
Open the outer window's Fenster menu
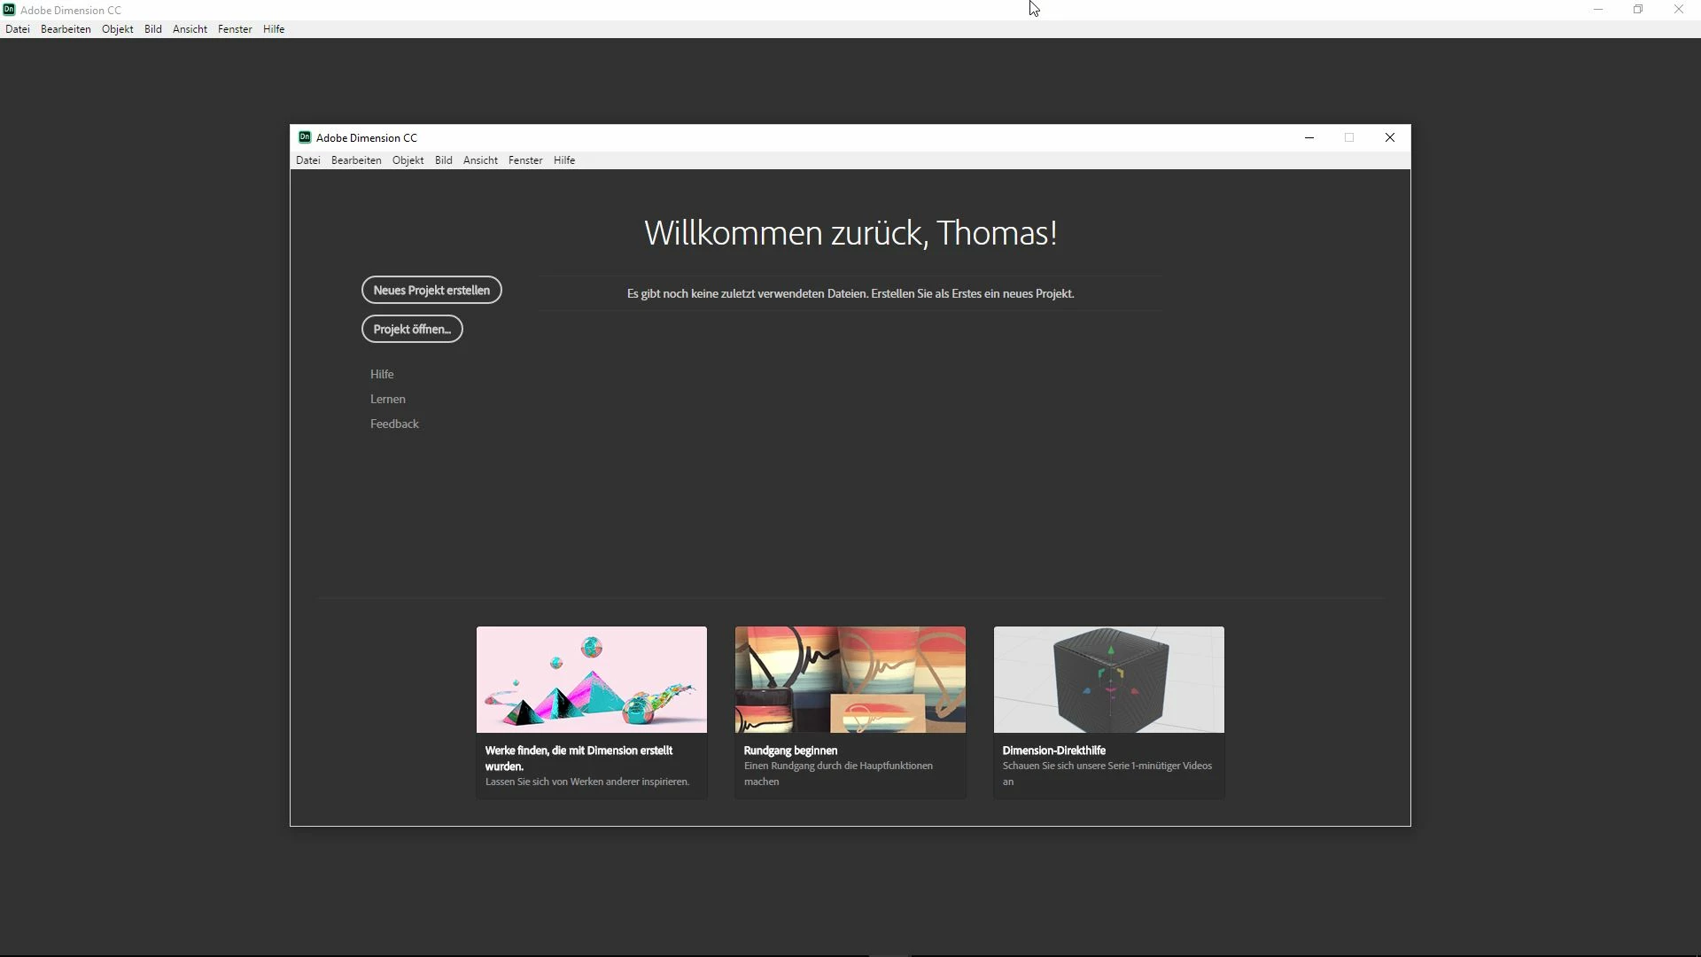(x=235, y=29)
